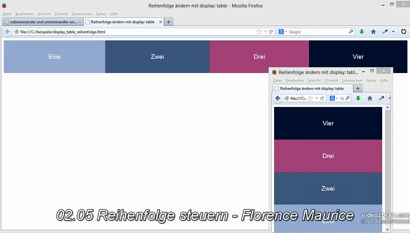Click the Firefox logo in the large window title bar
Image resolution: width=410 pixels, height=233 pixels.
tap(4, 5)
